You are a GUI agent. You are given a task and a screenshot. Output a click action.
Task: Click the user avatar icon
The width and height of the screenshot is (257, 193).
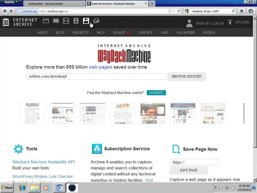coord(189,23)
